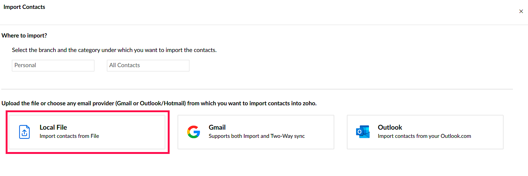Pick the Outlook title text
The height and width of the screenshot is (176, 528).
[390, 127]
